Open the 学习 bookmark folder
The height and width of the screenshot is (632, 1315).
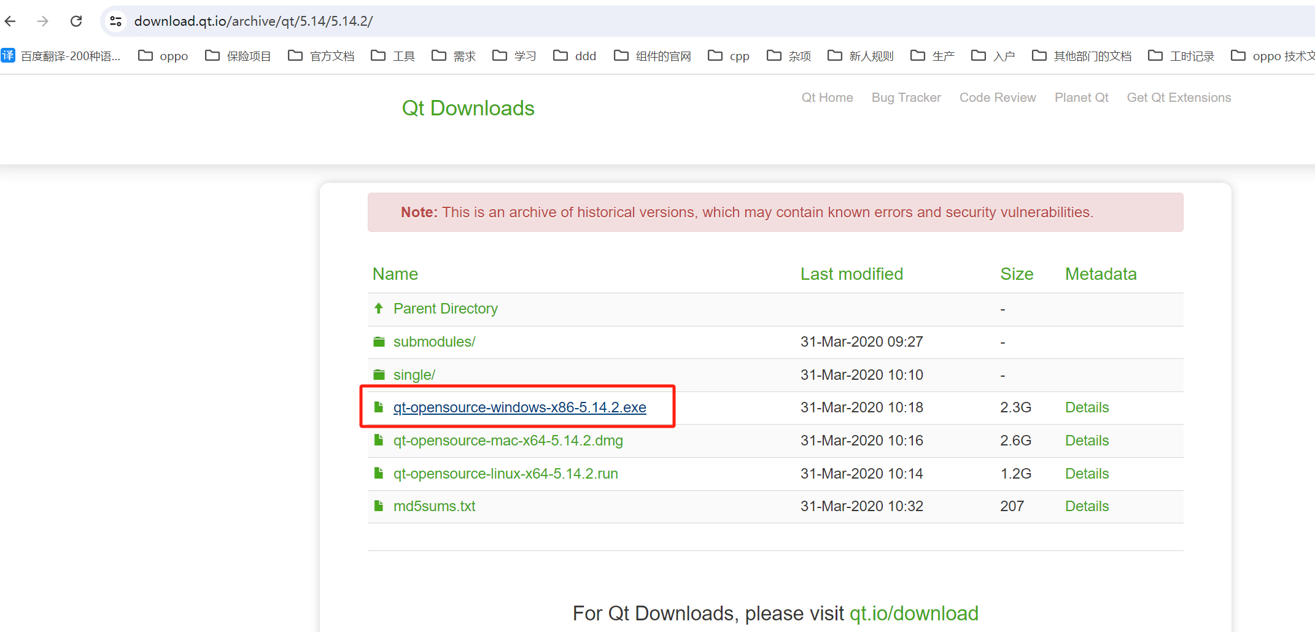pyautogui.click(x=514, y=56)
